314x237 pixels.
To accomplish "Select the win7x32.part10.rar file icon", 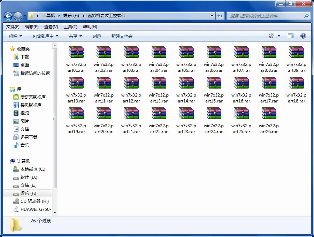I will (76, 83).
